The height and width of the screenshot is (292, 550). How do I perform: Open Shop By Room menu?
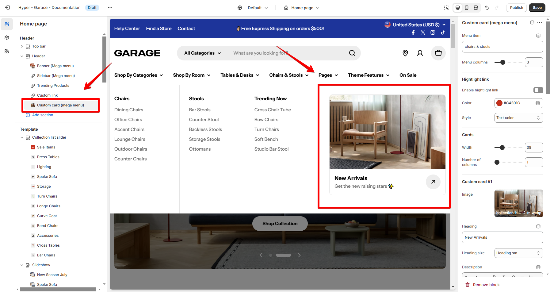pos(192,75)
